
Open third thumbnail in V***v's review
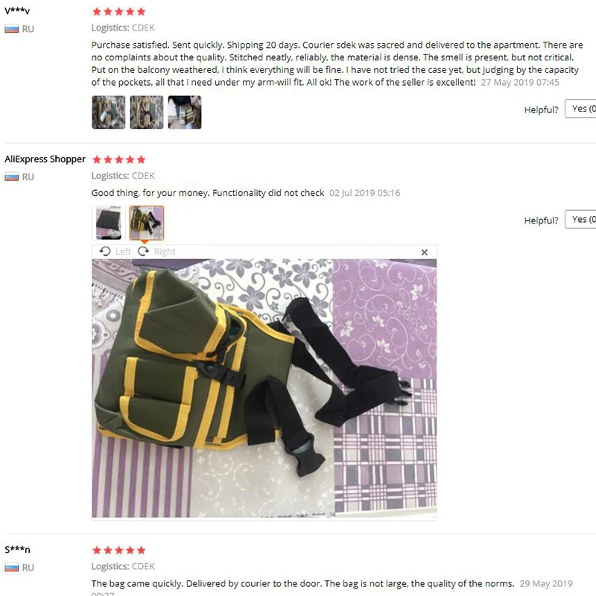(185, 112)
